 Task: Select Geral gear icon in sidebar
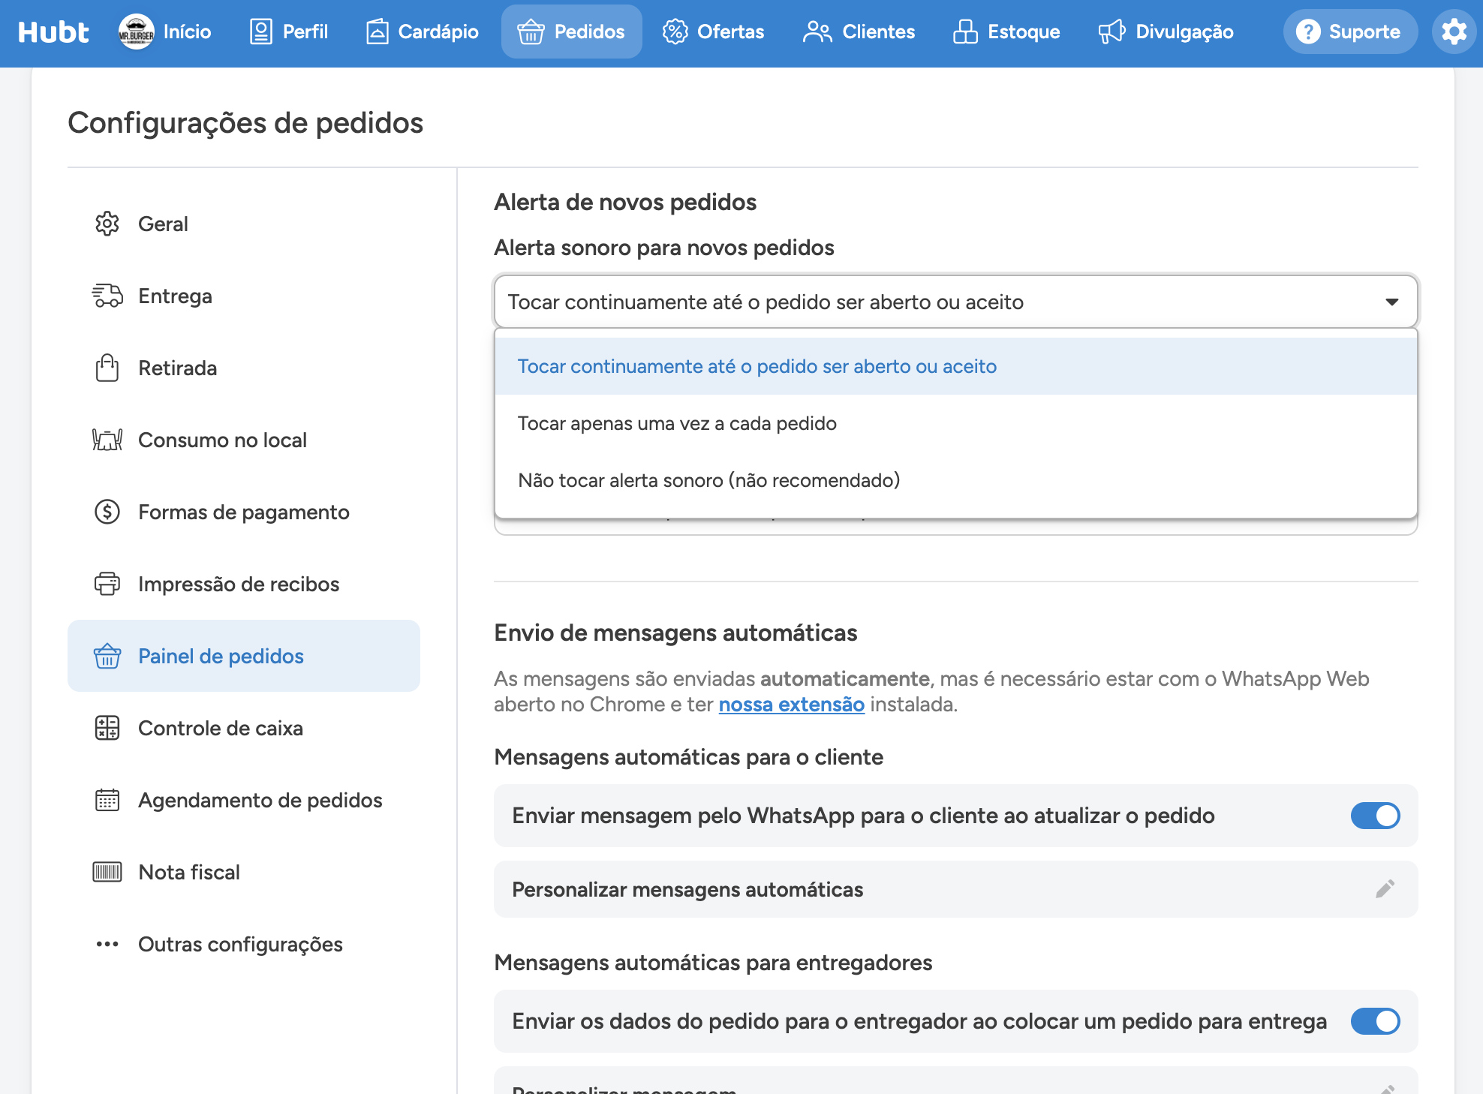(x=107, y=224)
